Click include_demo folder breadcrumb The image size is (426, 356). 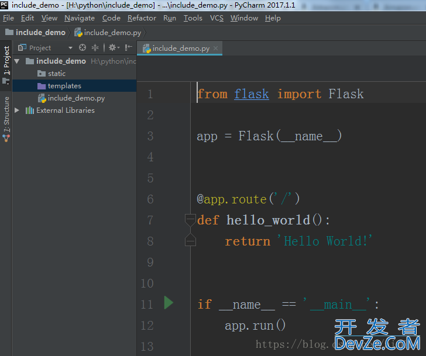pyautogui.click(x=36, y=33)
